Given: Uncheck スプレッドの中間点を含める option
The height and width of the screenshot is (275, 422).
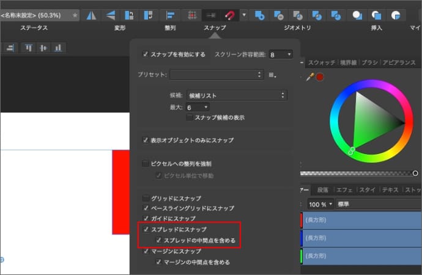Looking at the screenshot, I should pos(158,240).
